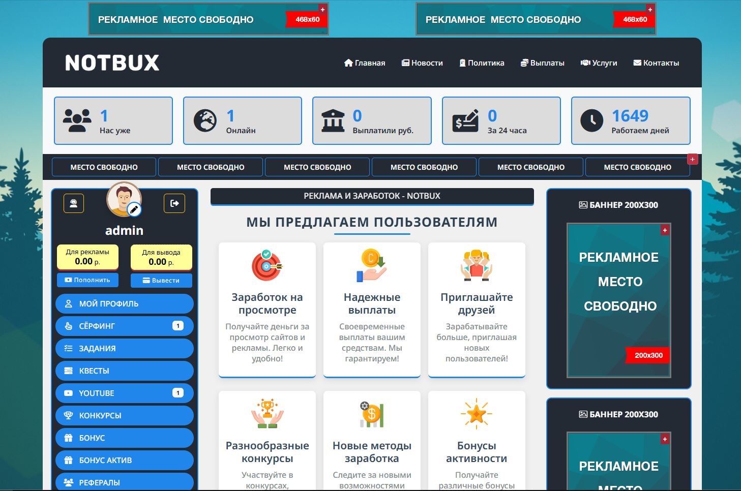Click the users group icon by Нас уже
Viewport: 741px width, 491px height.
click(x=77, y=120)
